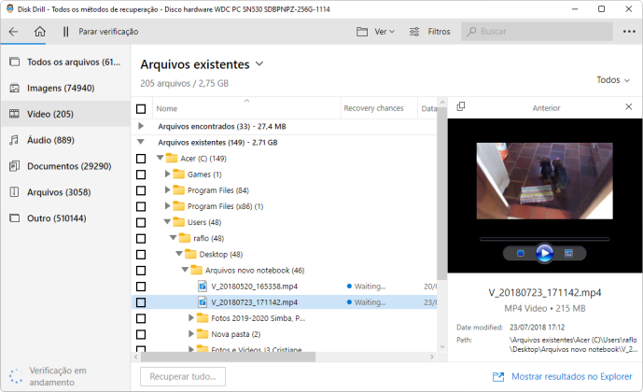This screenshot has height=392, width=643.
Task: Expand Nova pasta (2) folder
Action: click(x=191, y=334)
